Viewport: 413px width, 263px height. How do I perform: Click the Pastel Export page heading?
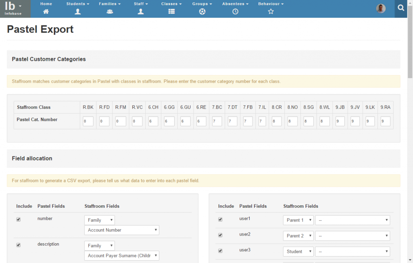coord(40,29)
